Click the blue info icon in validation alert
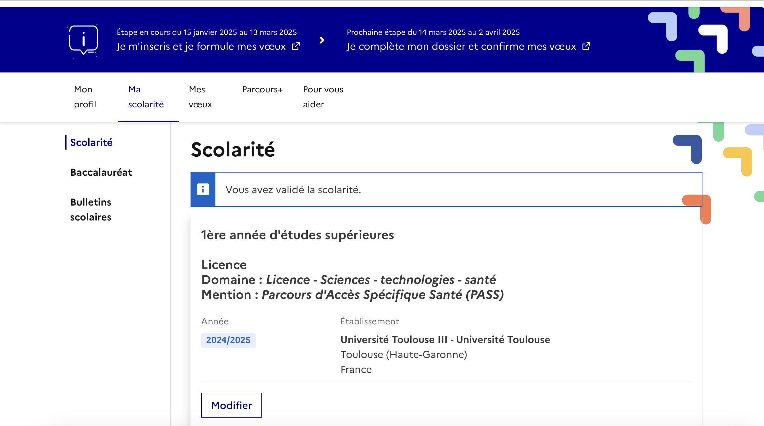 (203, 189)
